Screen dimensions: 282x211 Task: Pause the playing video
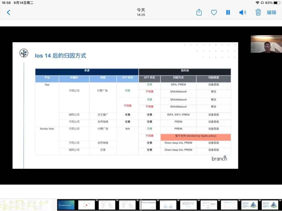tap(228, 13)
